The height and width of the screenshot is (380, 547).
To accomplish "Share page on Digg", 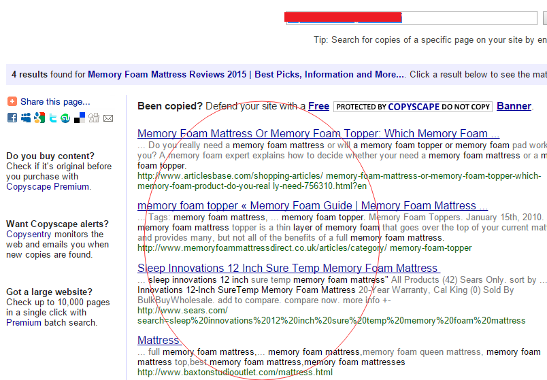I will click(94, 118).
